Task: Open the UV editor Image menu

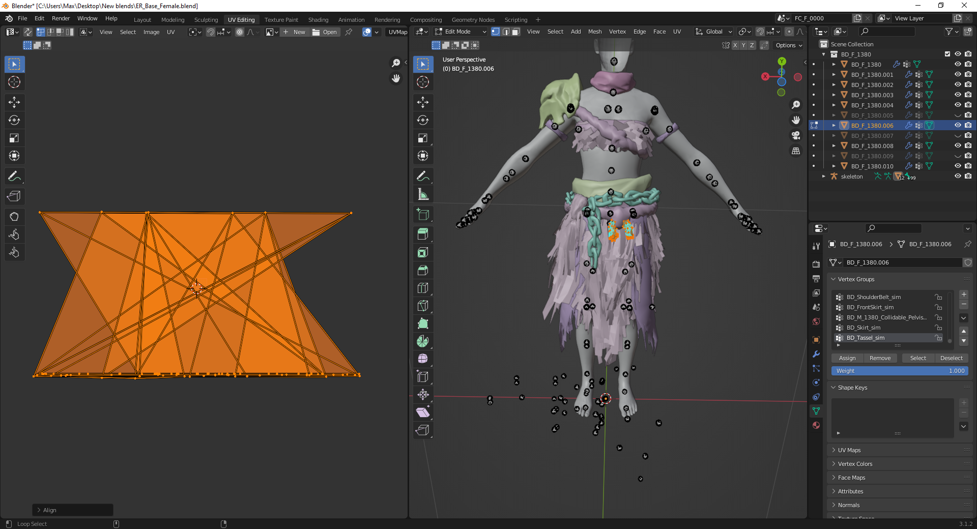Action: 151,32
